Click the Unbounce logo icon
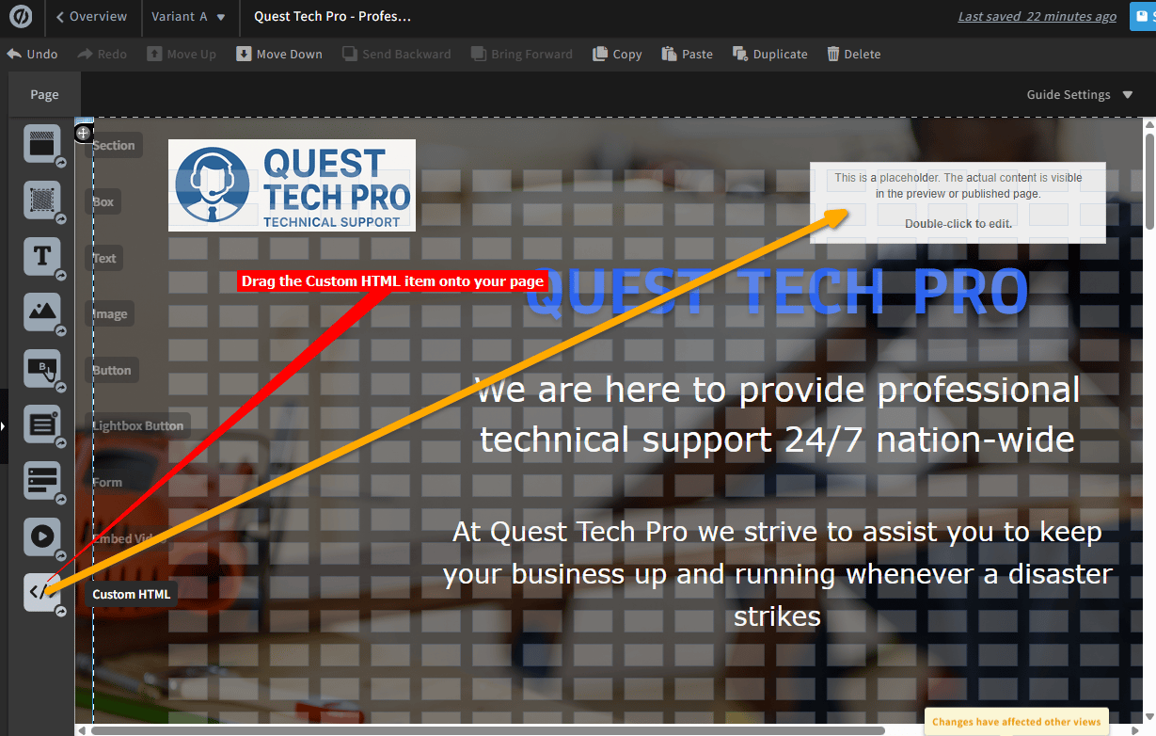Image resolution: width=1156 pixels, height=736 pixels. (x=22, y=16)
